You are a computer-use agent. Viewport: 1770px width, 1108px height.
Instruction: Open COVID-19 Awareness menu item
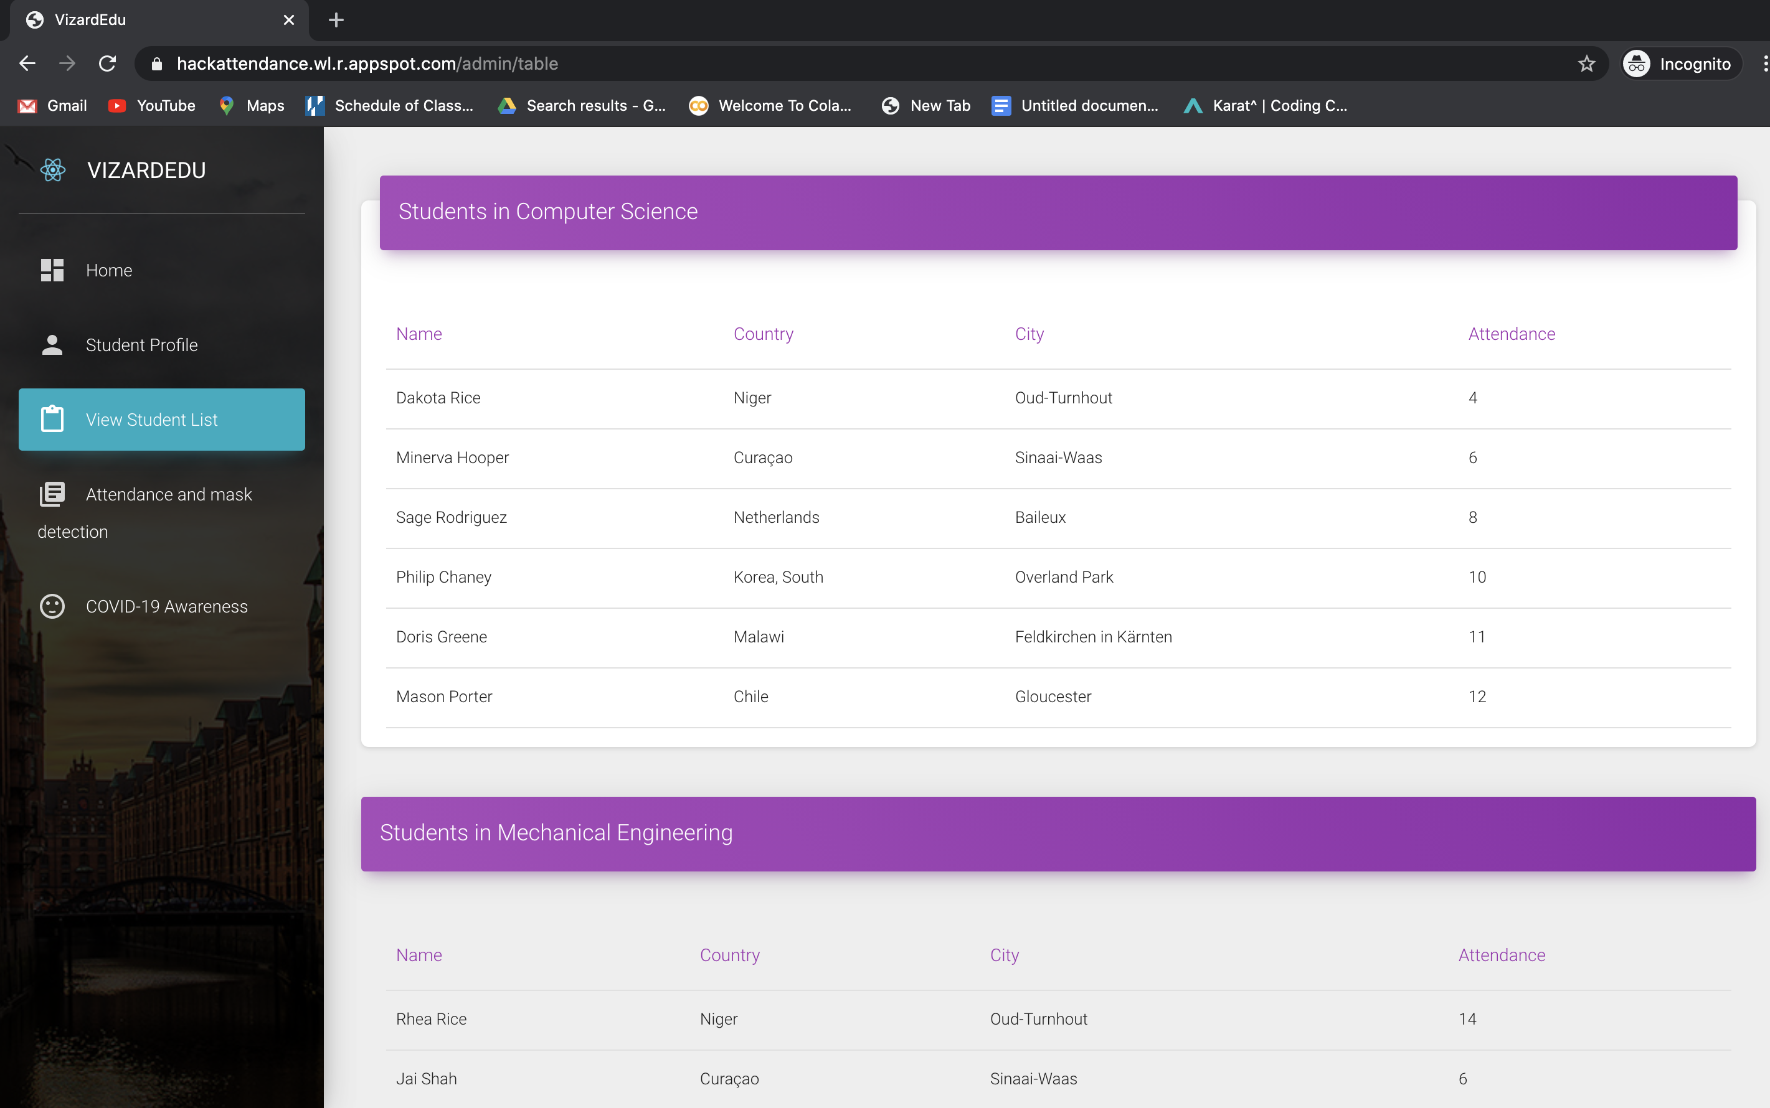(166, 606)
